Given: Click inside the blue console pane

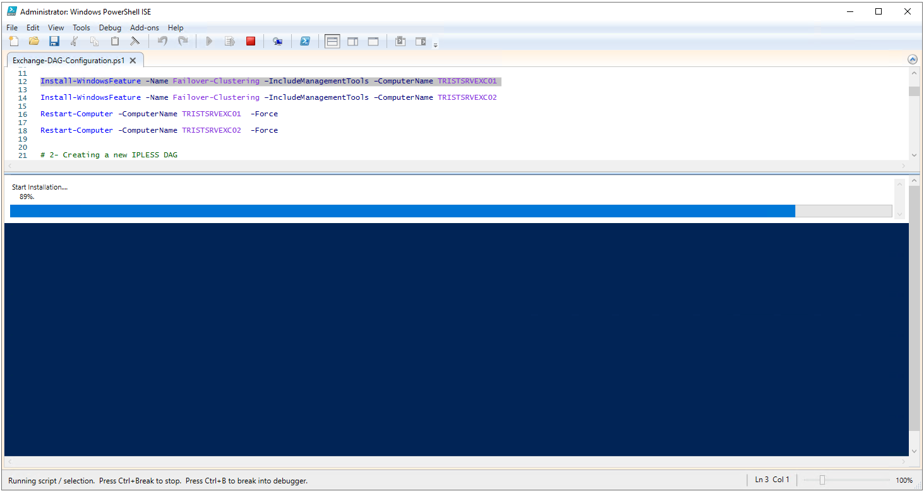Looking at the screenshot, I should pos(456,339).
